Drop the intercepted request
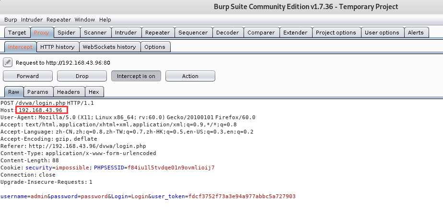Image resolution: width=443 pixels, height=213 pixels. coord(82,76)
